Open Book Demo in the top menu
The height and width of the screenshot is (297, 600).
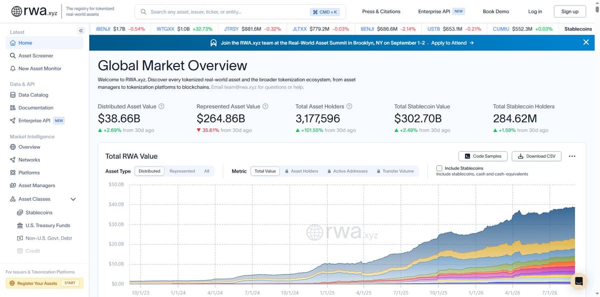[495, 11]
